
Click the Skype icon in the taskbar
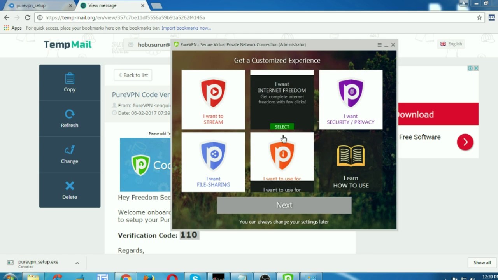tap(195, 278)
